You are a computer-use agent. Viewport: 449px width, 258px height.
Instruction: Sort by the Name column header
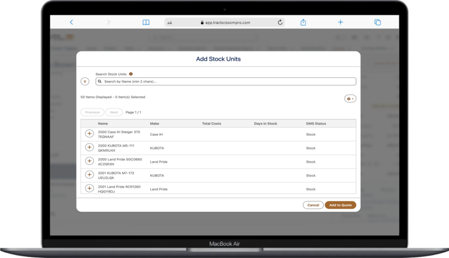pos(103,123)
